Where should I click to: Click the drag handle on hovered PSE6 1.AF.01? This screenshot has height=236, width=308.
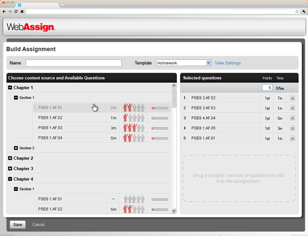35,108
